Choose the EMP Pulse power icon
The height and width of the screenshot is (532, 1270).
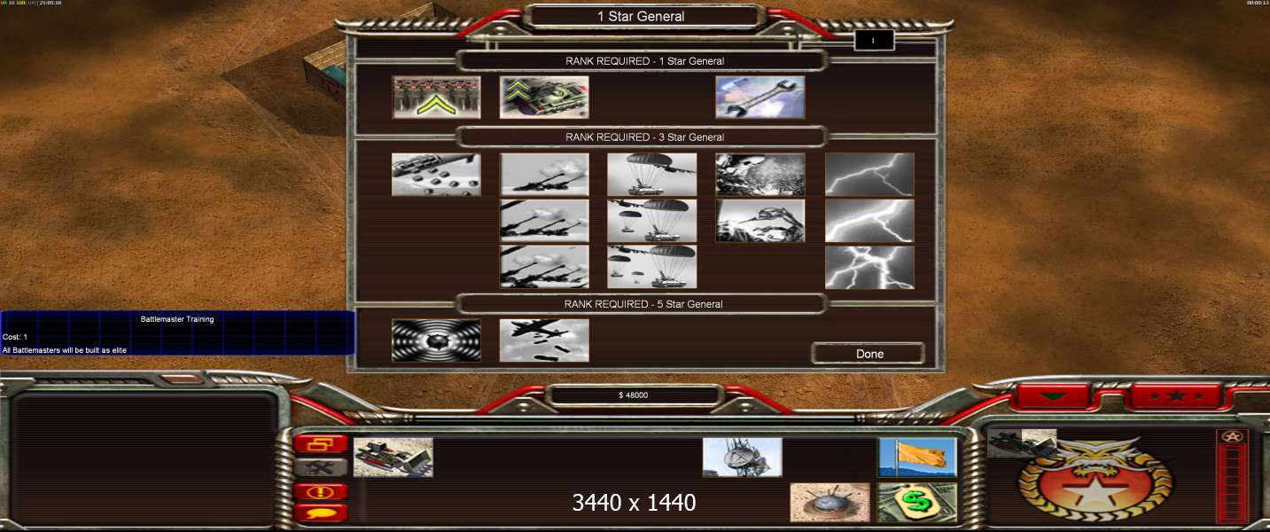point(436,340)
